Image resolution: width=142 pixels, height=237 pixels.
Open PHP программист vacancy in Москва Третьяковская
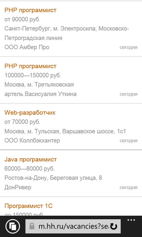tap(30, 66)
